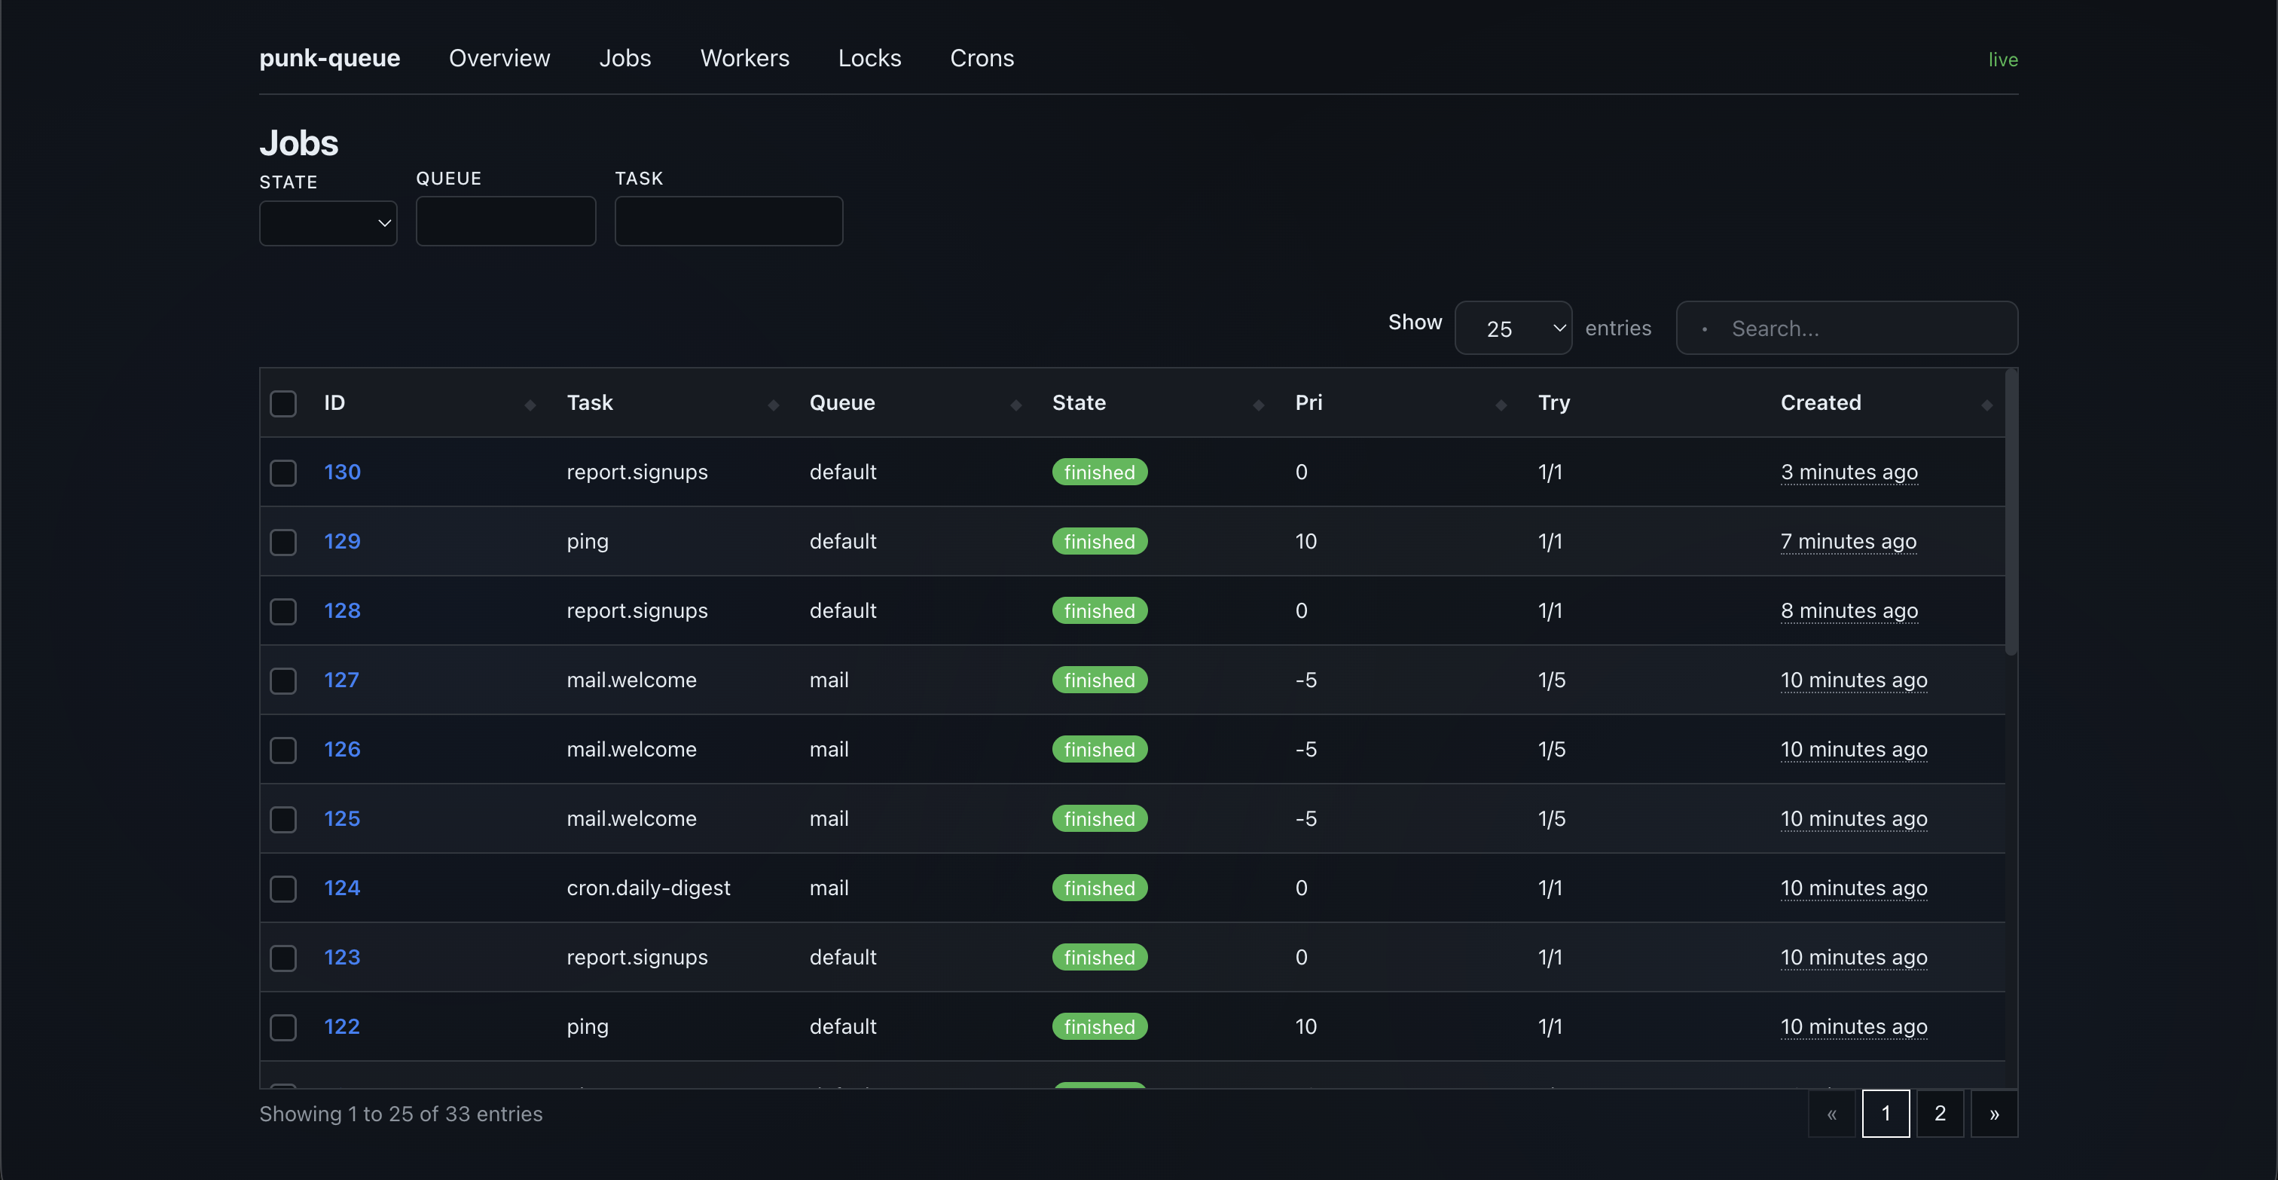Check the box for job 129
The image size is (2278, 1180).
[x=283, y=541]
